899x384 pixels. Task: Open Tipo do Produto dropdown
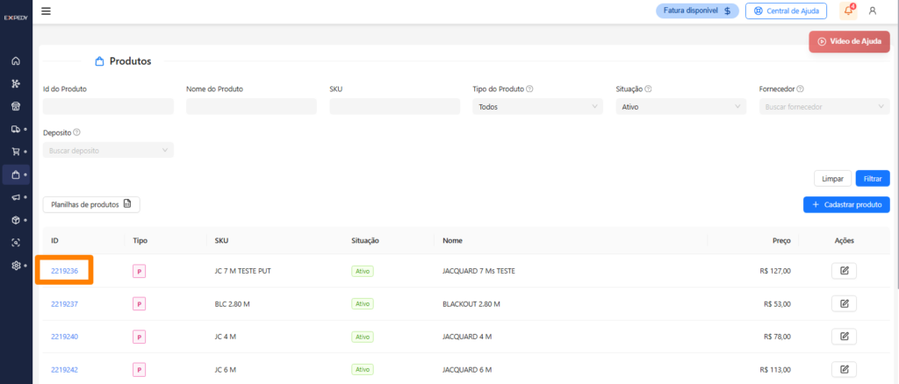[538, 106]
